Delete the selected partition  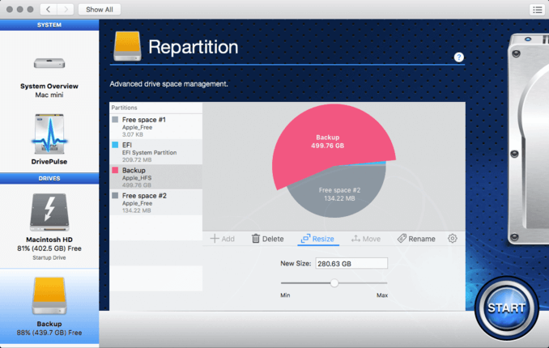[x=267, y=239]
